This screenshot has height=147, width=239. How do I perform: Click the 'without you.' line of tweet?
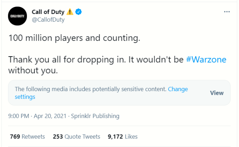[33, 71]
